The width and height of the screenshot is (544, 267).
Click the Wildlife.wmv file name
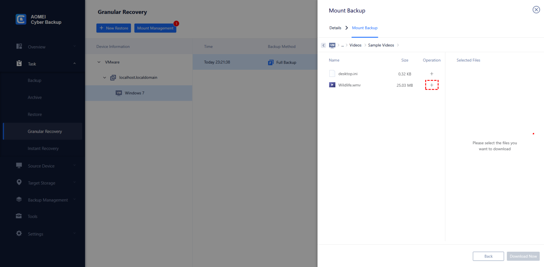[350, 85]
